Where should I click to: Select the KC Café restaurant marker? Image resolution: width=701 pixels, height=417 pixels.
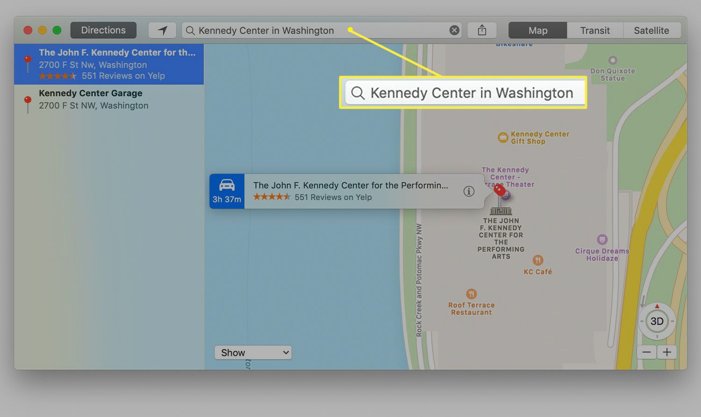pyautogui.click(x=538, y=260)
